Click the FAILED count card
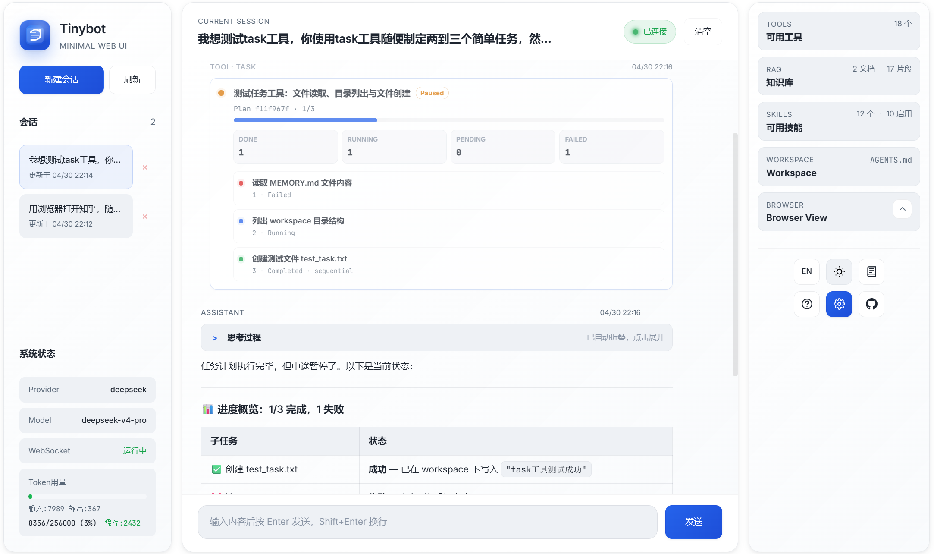Screen dimensions: 934x554 [611, 147]
